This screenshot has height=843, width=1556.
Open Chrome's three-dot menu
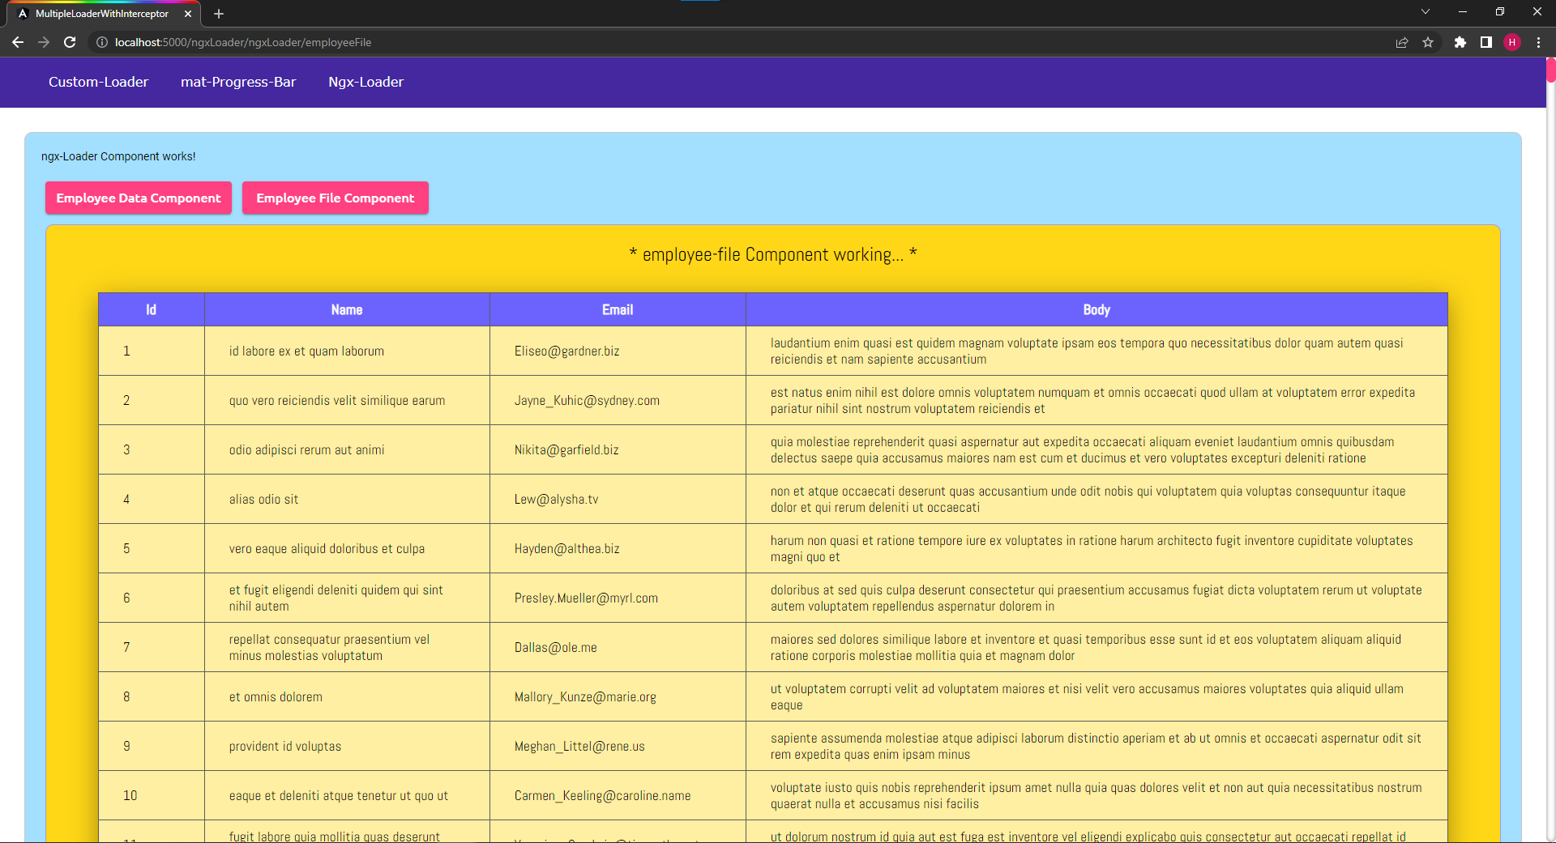[x=1538, y=42]
